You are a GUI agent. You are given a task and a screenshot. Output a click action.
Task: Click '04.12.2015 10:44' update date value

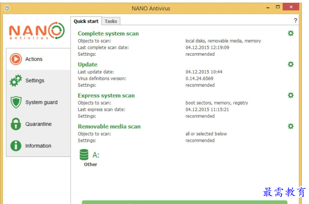pyautogui.click(x=204, y=72)
